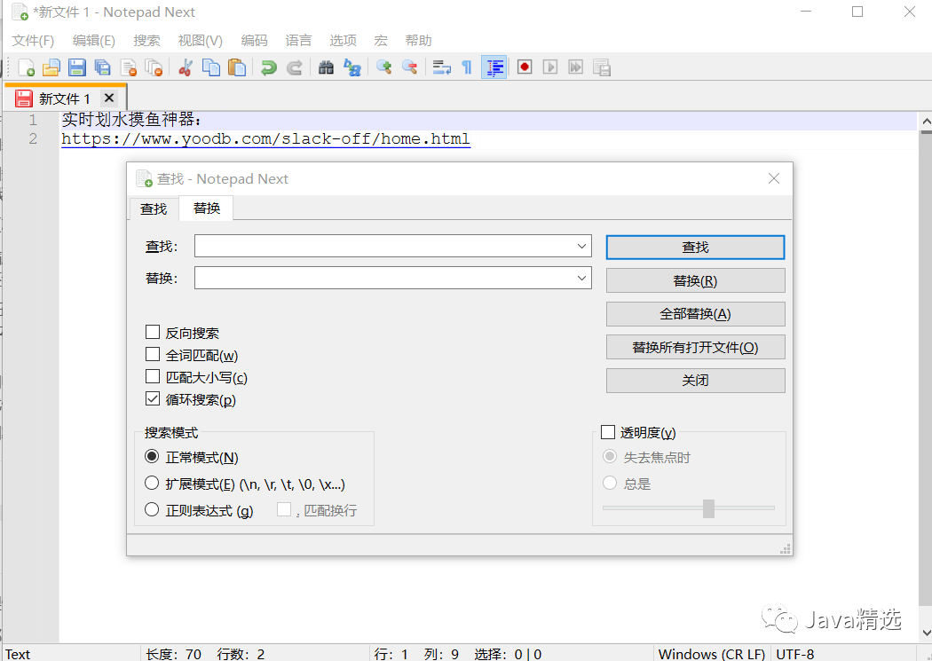932x661 pixels.
Task: Click the Play macro toolbar icon
Action: (x=549, y=67)
